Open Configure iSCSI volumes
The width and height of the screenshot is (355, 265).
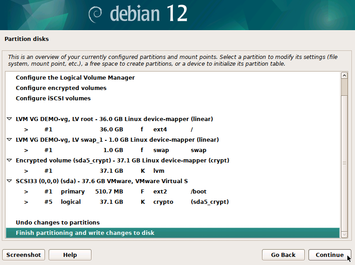pyautogui.click(x=53, y=99)
